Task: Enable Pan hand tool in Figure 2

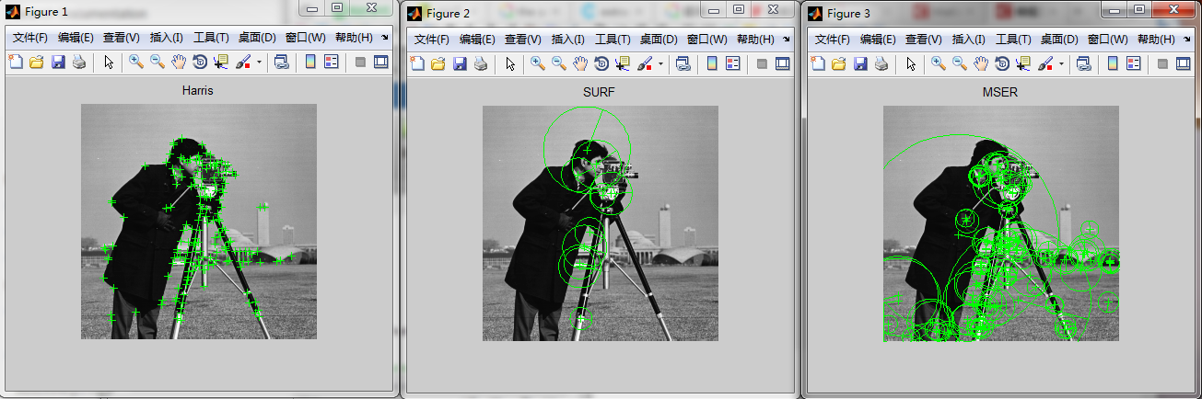Action: pos(580,63)
